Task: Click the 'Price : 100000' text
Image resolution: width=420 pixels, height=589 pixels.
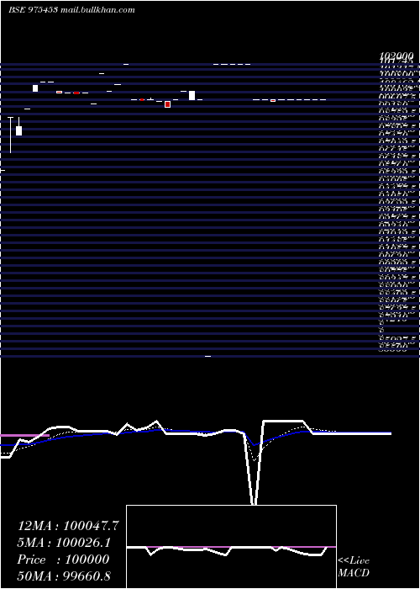Action: click(63, 560)
